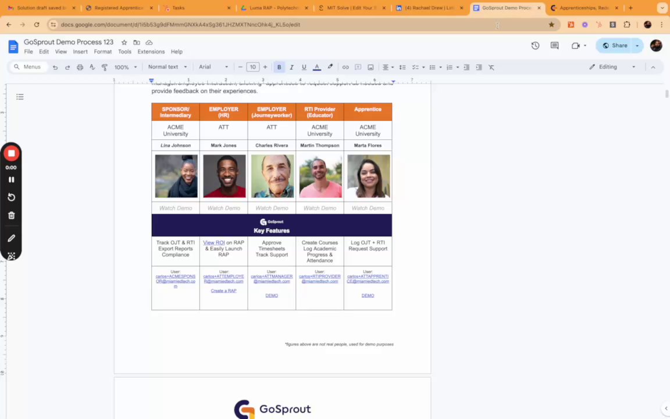
Task: Open the text color picker
Action: (316, 67)
